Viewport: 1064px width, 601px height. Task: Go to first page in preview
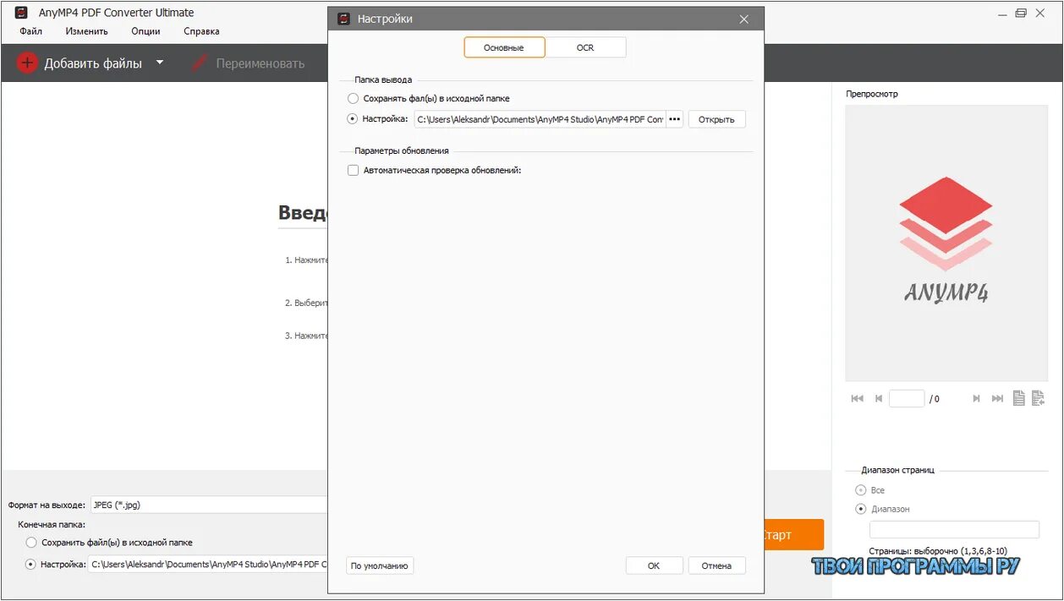click(x=857, y=398)
